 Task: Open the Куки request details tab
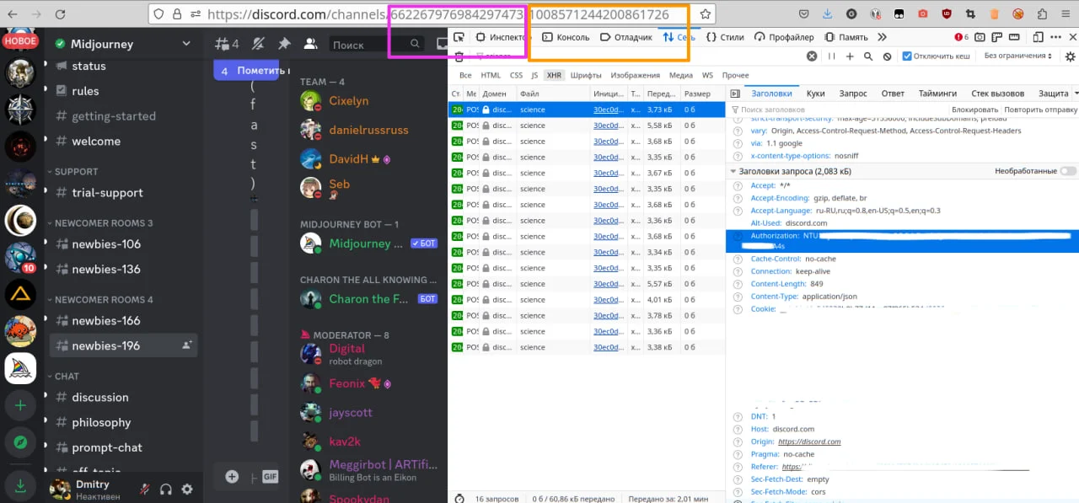815,94
